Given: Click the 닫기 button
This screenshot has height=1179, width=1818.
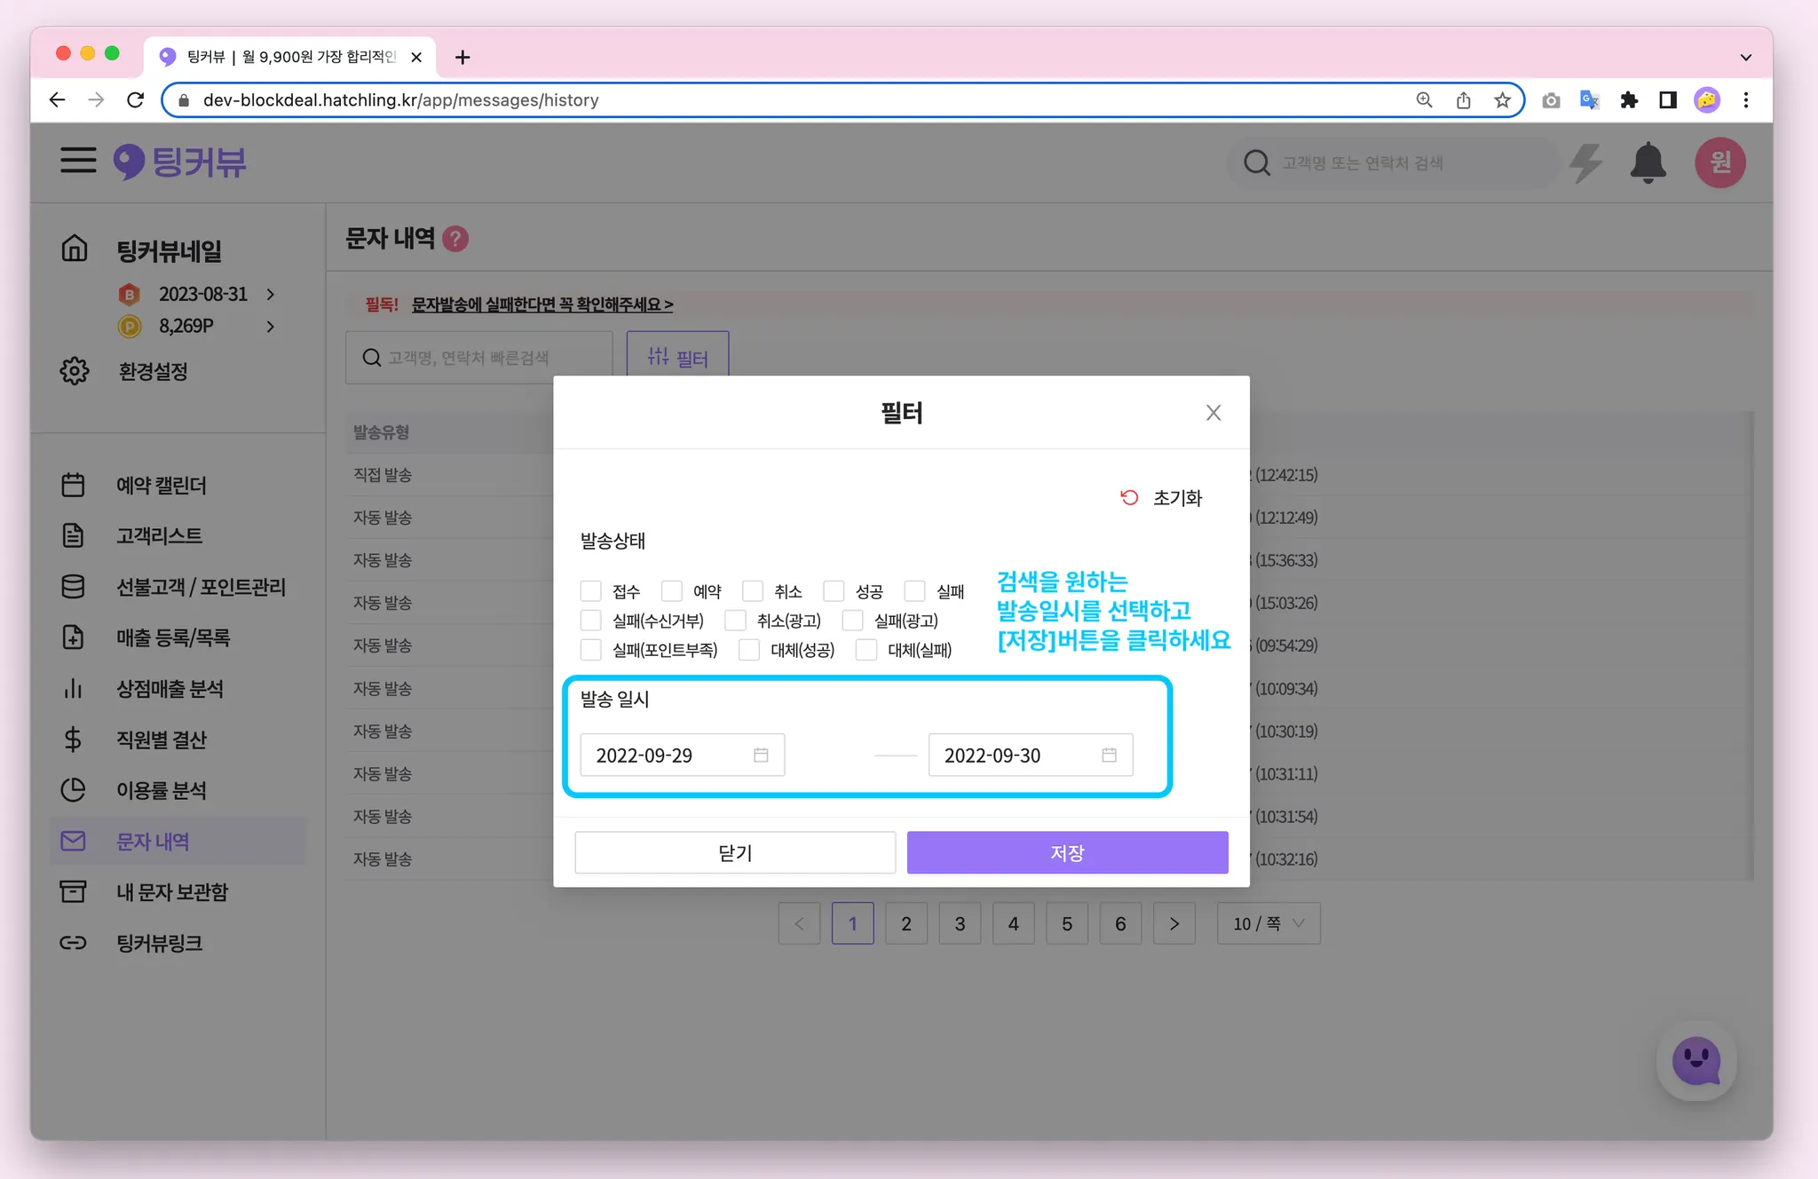Looking at the screenshot, I should (735, 852).
